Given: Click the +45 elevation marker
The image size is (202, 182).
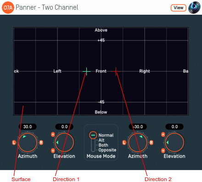Looking at the screenshot, I should [x=101, y=40].
